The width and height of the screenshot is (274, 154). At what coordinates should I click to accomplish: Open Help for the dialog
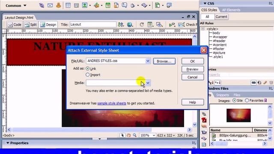pyautogui.click(x=193, y=102)
